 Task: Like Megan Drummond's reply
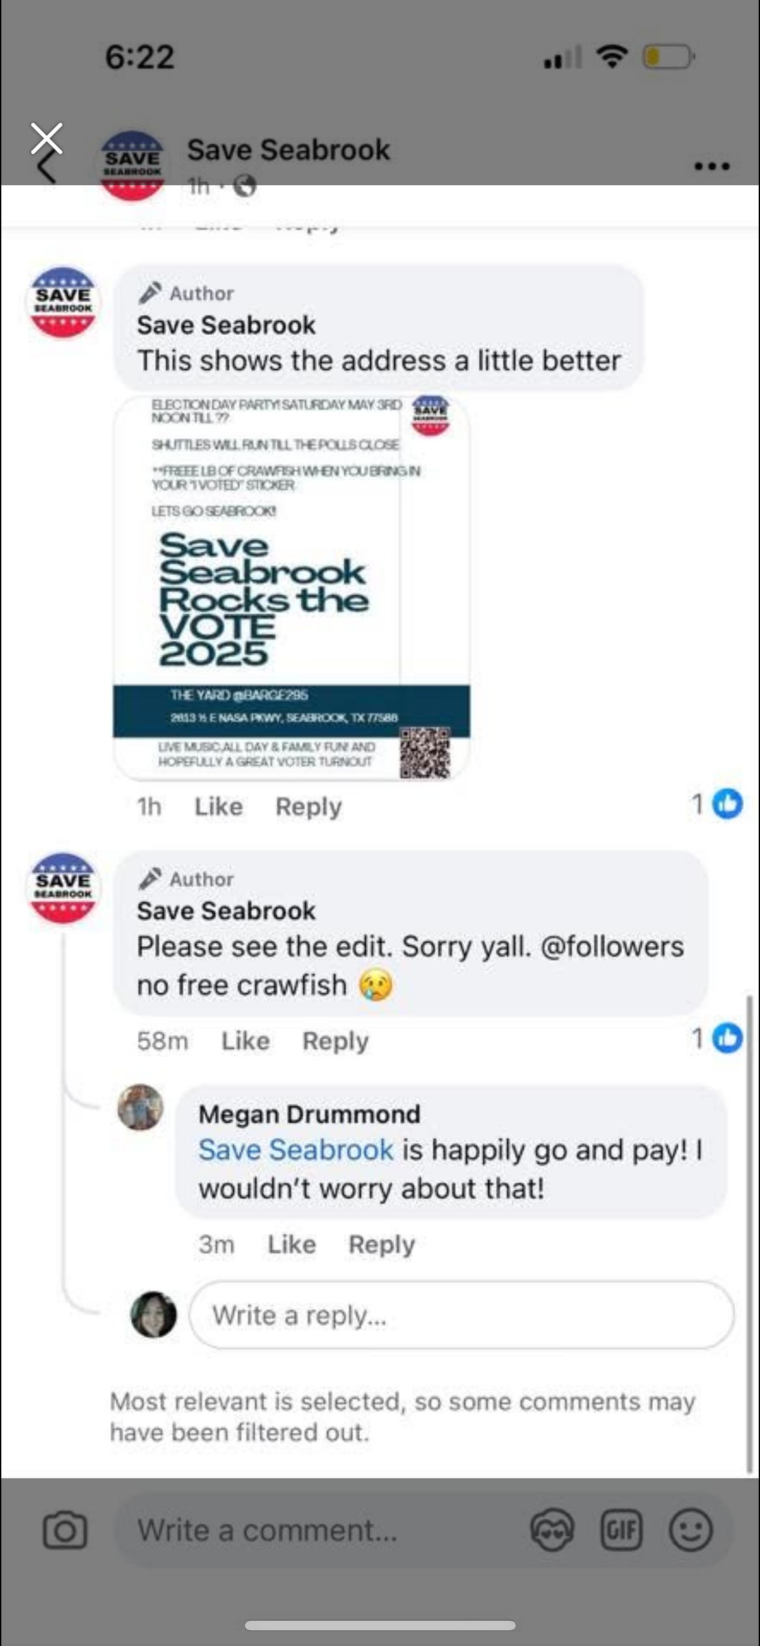tap(292, 1244)
